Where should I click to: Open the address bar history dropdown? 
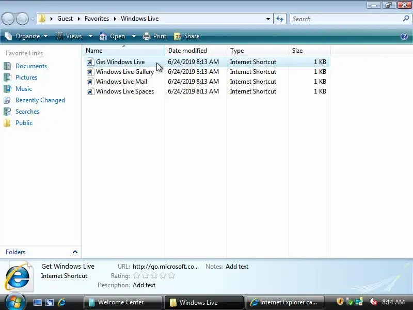(268, 19)
